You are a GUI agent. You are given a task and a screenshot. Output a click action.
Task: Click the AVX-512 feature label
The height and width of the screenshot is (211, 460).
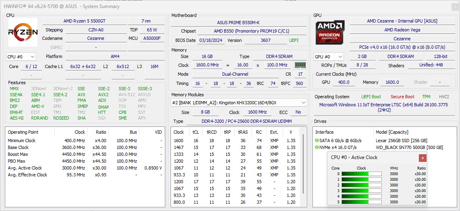point(127,95)
